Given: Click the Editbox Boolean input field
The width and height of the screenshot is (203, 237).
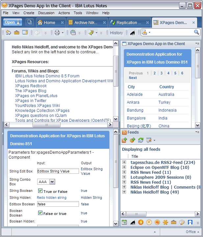Looking at the screenshot, I should [x=58, y=204].
